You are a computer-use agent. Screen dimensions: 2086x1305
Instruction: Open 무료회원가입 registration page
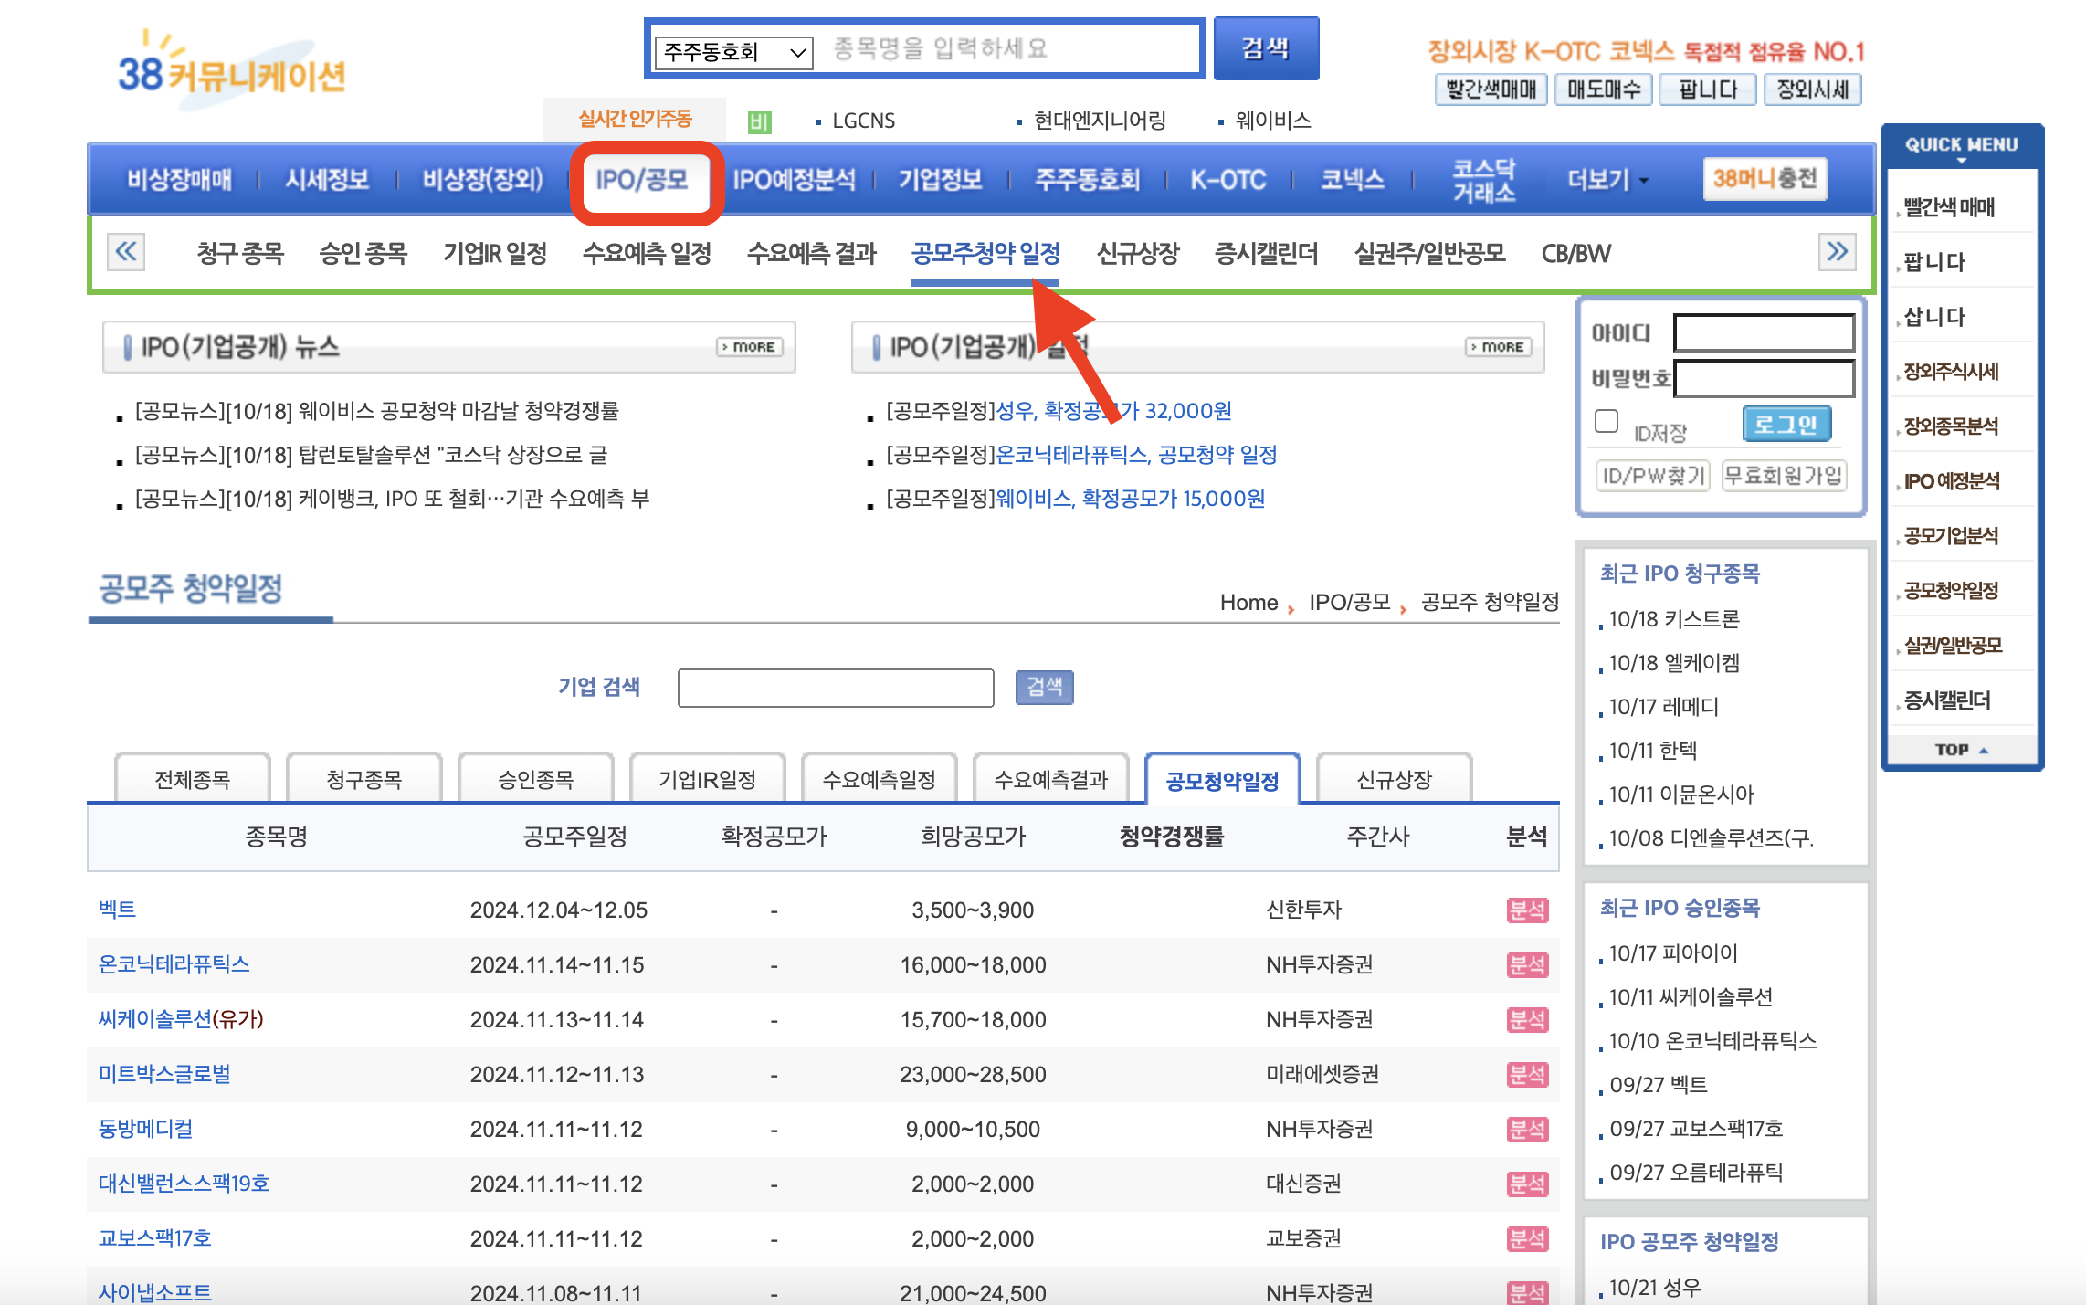pyautogui.click(x=1783, y=474)
